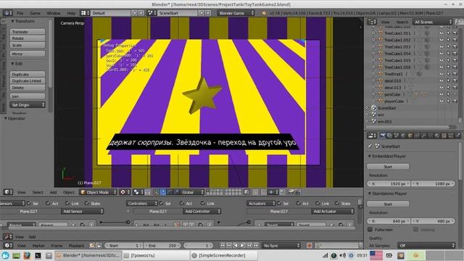Image resolution: width=464 pixels, height=261 pixels.
Task: Select the Modifiers wrench tab icon
Action: (x=423, y=136)
